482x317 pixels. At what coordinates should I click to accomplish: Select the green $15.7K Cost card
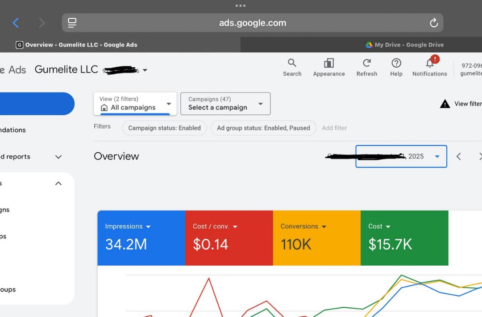point(404,238)
